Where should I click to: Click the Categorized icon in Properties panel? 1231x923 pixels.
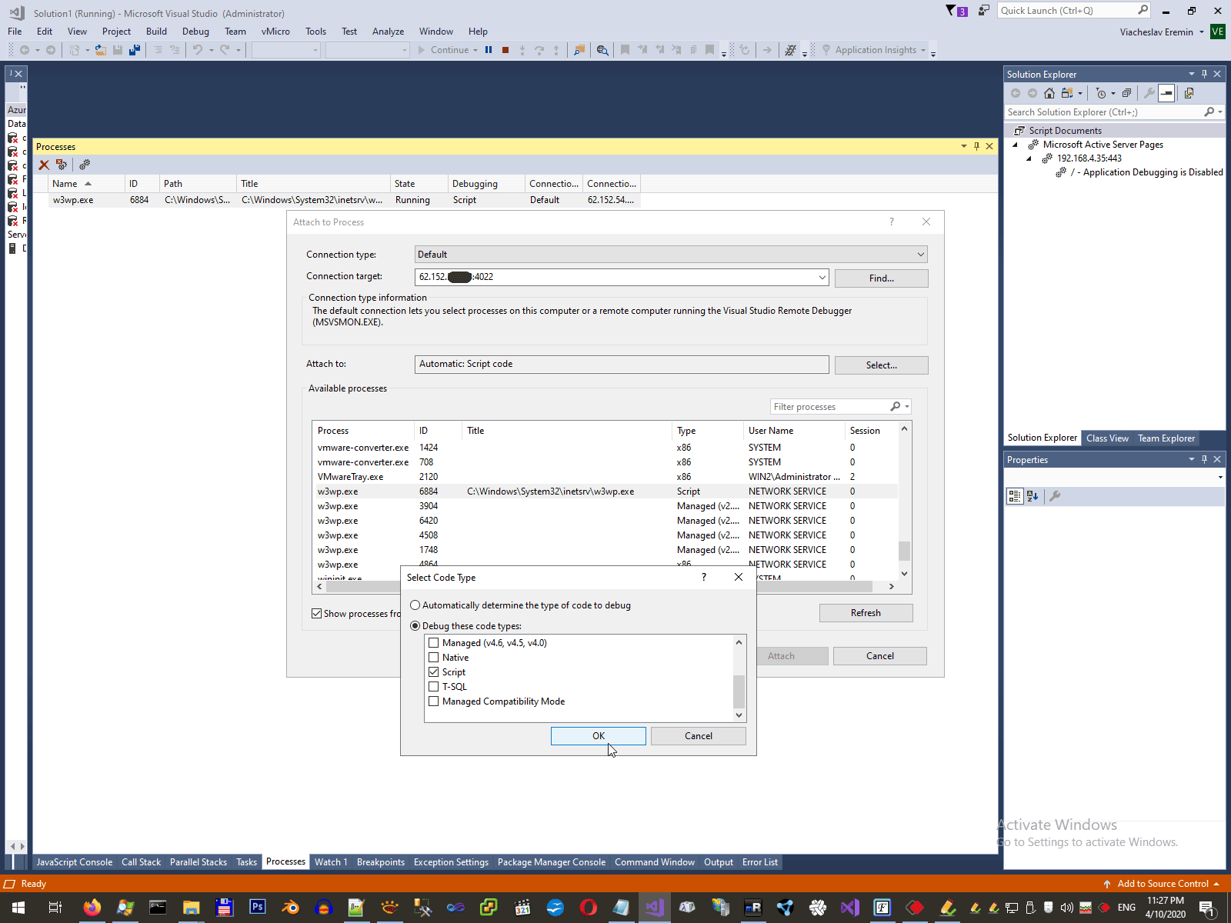1015,496
